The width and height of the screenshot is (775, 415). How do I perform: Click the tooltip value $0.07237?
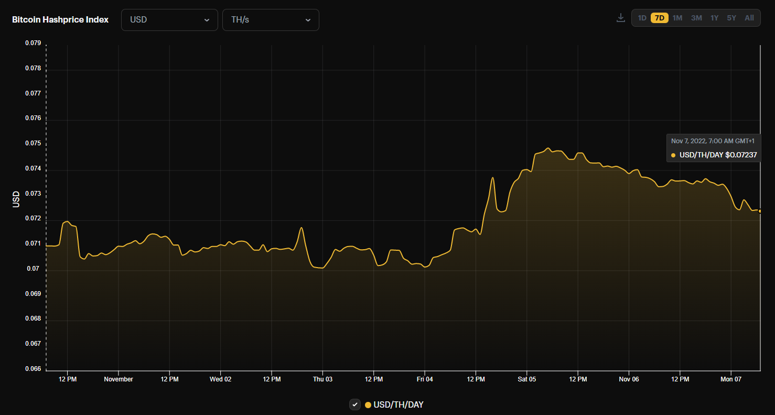coord(741,155)
